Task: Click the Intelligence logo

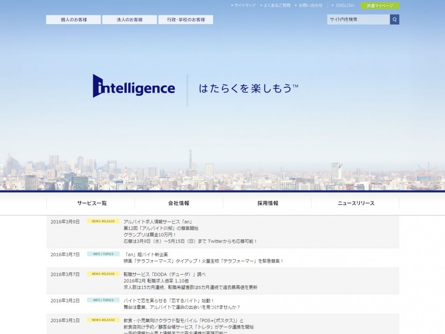Action: tap(134, 86)
